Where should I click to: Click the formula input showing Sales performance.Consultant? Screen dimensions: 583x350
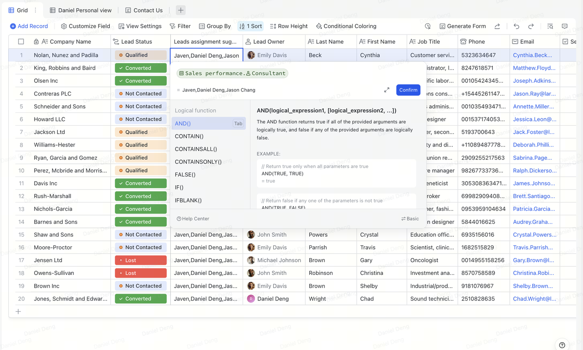232,73
